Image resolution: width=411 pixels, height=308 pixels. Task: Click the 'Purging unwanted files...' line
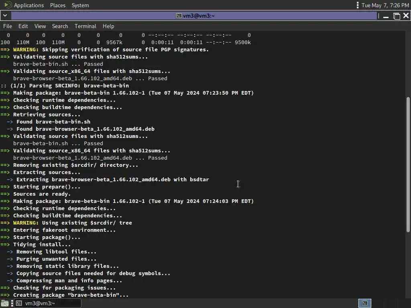click(x=51, y=259)
